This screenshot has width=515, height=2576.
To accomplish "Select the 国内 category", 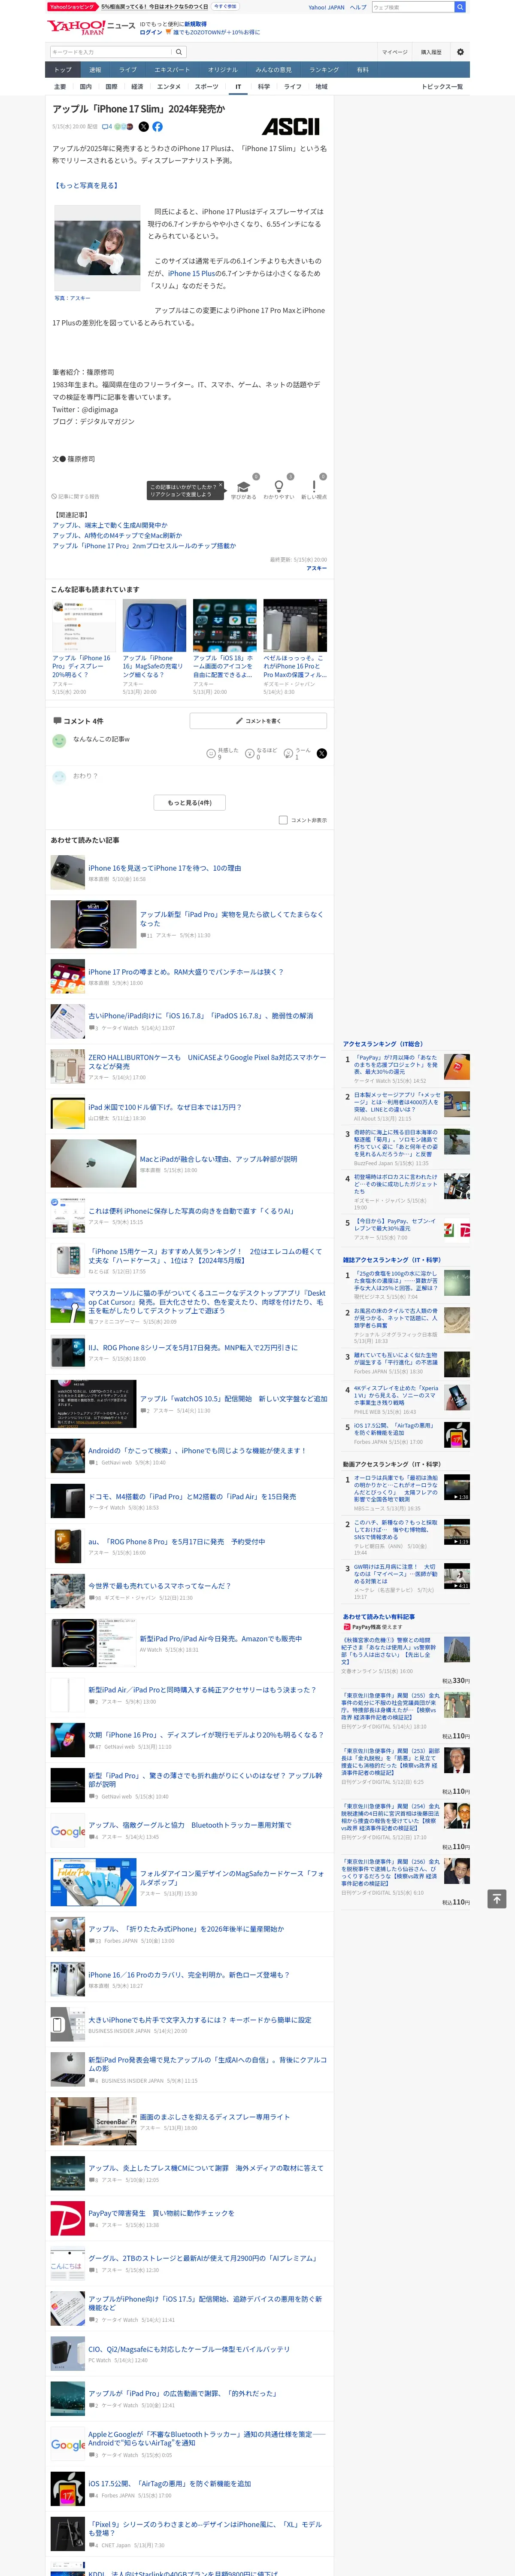I will (86, 87).
